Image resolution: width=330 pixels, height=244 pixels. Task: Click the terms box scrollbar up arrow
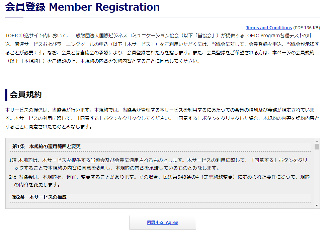pyautogui.click(x=317, y=141)
